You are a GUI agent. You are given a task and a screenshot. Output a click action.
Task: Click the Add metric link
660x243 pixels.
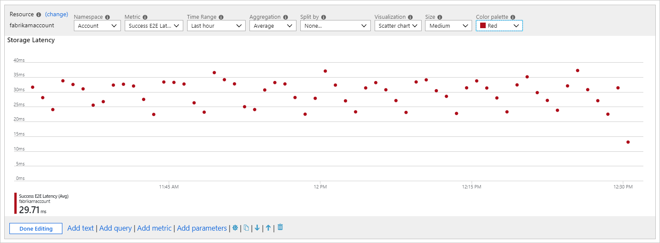pos(154,228)
